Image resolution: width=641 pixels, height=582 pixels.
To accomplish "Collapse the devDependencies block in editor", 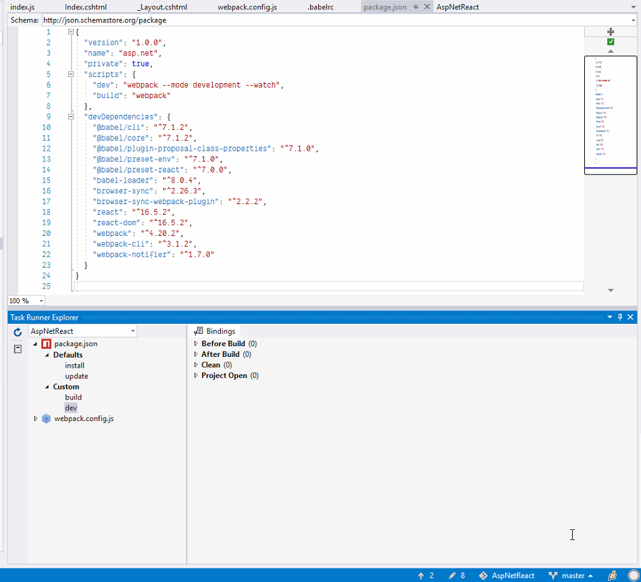I will 71,117.
